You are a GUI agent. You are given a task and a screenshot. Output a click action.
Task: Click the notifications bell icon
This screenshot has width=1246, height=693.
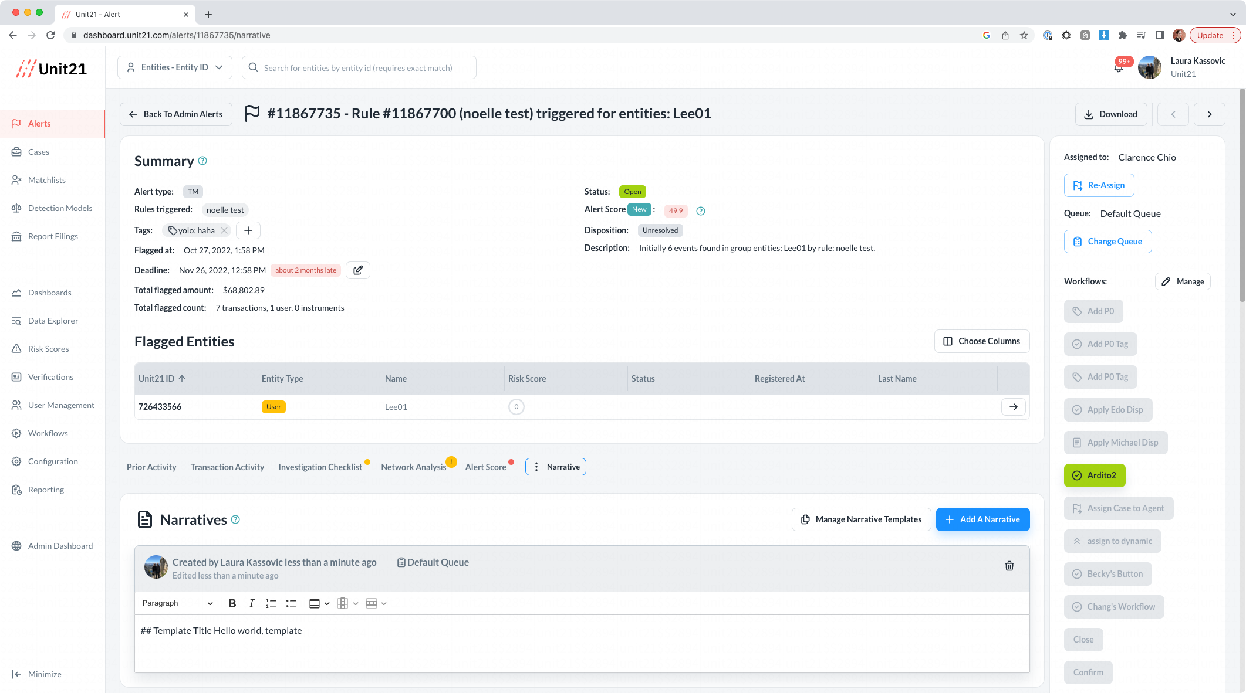tap(1118, 69)
